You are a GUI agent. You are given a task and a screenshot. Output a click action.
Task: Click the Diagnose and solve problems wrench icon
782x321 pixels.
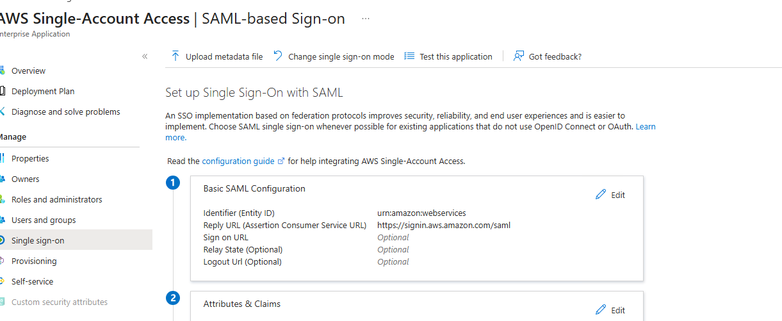pyautogui.click(x=2, y=111)
